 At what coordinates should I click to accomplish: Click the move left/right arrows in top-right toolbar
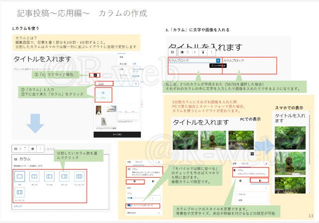[x=194, y=52]
